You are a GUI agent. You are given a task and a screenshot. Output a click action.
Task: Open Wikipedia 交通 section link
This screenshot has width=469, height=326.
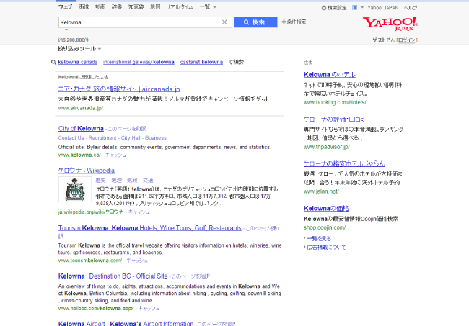tap(148, 181)
